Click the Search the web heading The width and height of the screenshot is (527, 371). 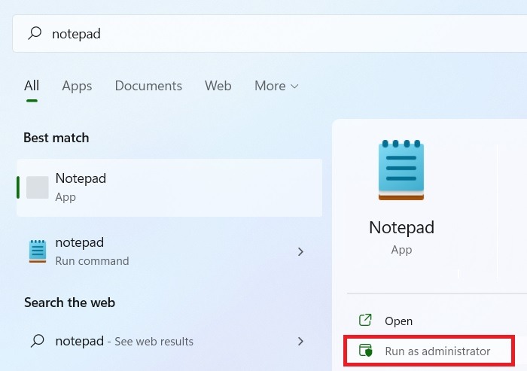coord(69,303)
